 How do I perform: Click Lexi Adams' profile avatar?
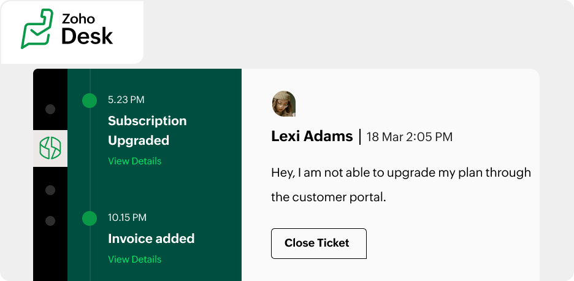click(x=284, y=104)
